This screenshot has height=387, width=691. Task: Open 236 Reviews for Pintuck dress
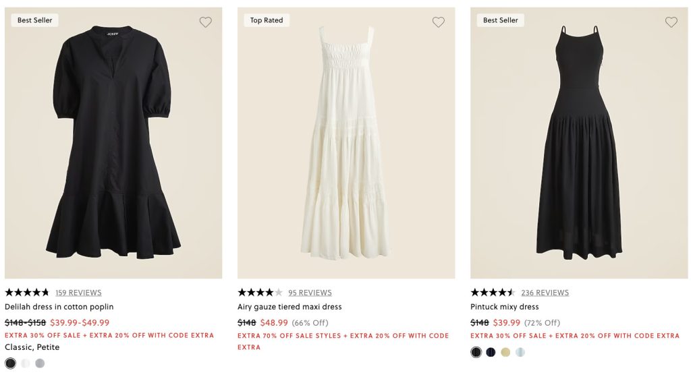(545, 293)
